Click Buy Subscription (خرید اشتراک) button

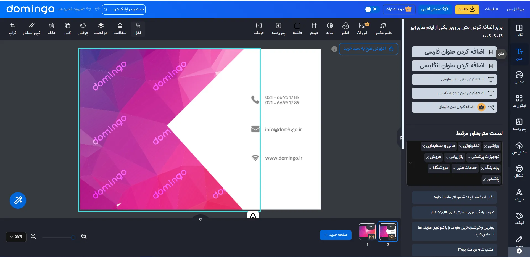pyautogui.click(x=399, y=9)
